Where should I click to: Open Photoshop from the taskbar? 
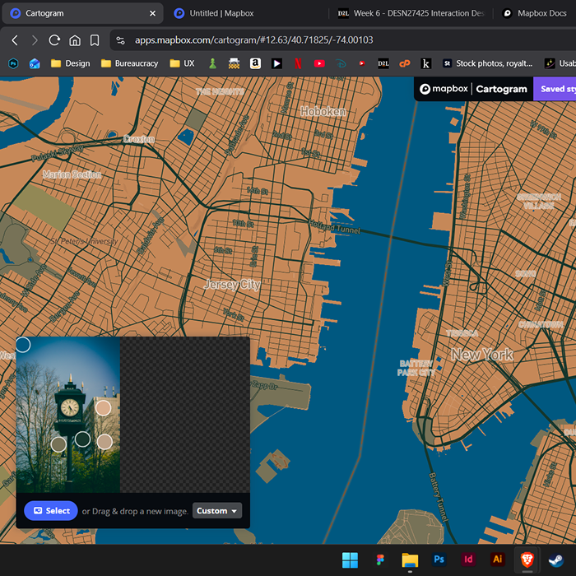[439, 560]
